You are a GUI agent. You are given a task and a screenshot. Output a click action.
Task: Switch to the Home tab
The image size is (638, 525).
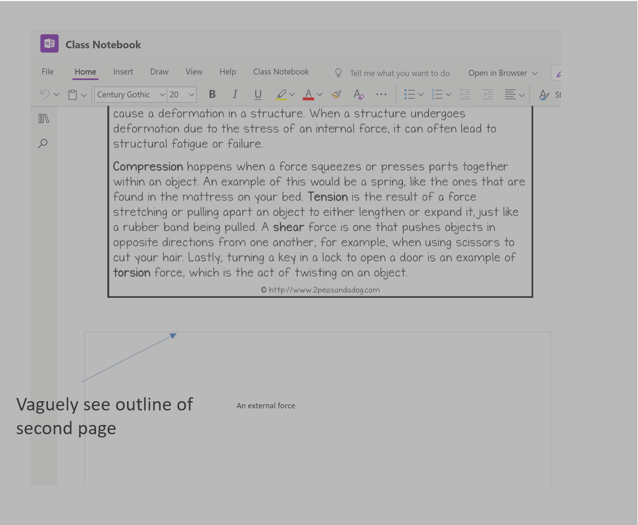click(x=85, y=72)
